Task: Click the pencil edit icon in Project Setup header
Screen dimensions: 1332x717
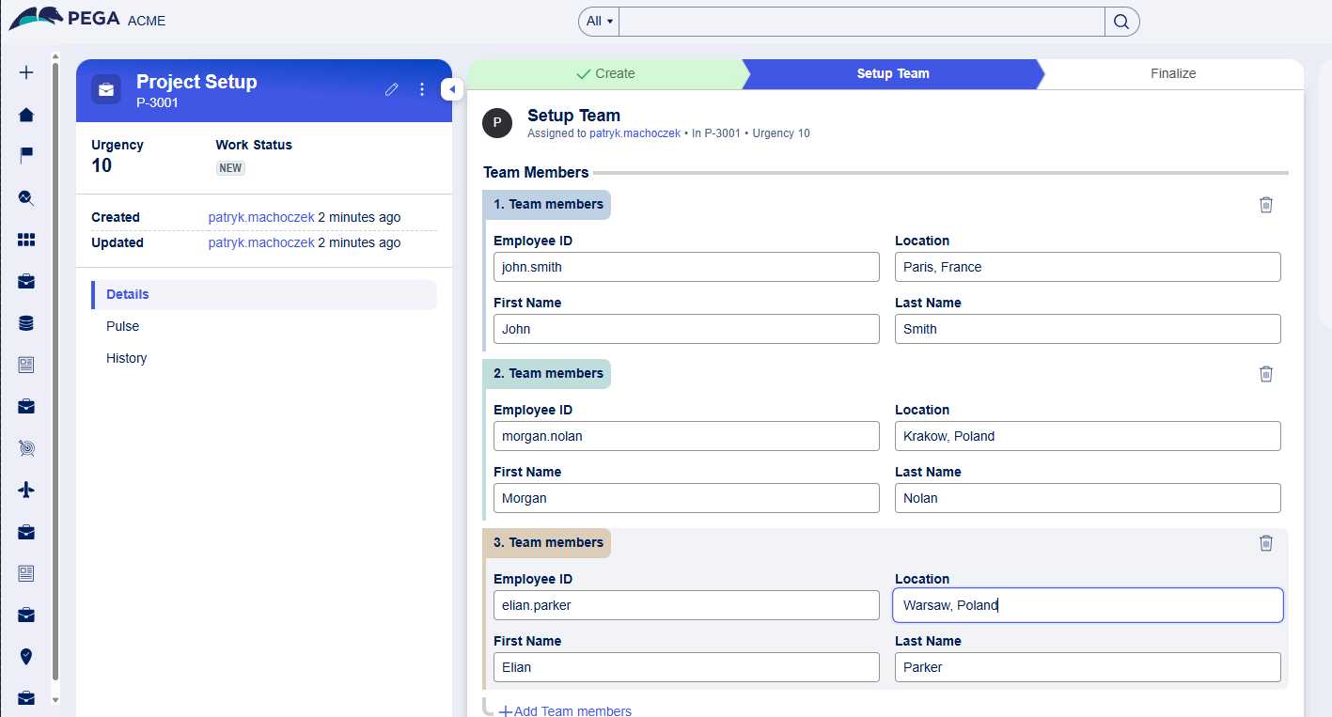Action: coord(392,89)
